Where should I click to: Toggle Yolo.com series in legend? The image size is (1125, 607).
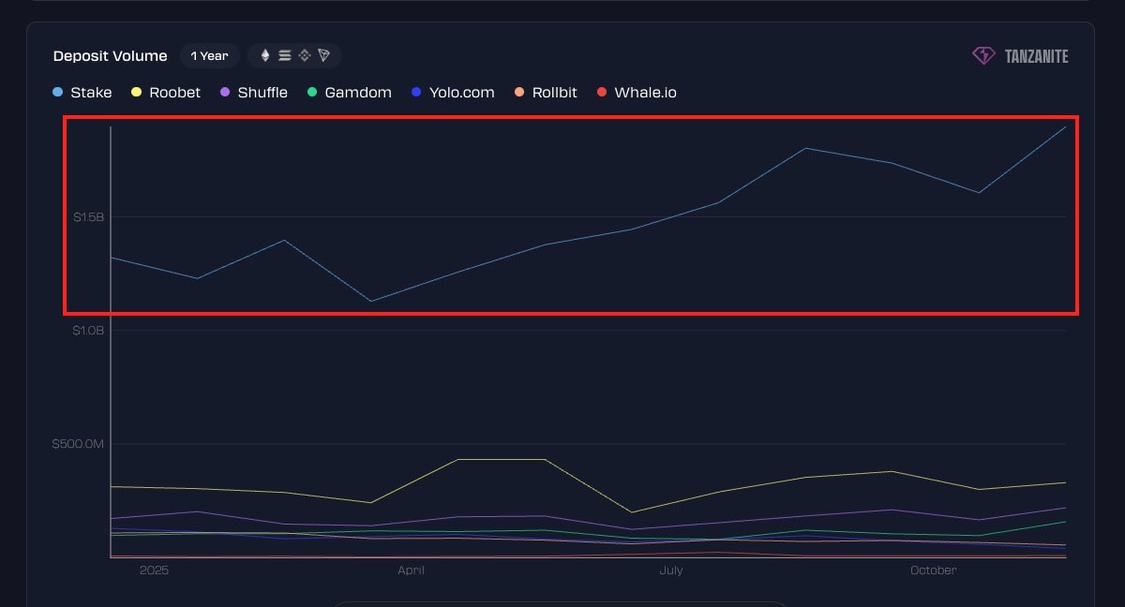pyautogui.click(x=453, y=93)
